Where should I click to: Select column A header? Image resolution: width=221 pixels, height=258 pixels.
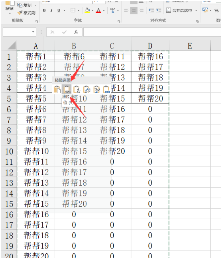point(36,46)
